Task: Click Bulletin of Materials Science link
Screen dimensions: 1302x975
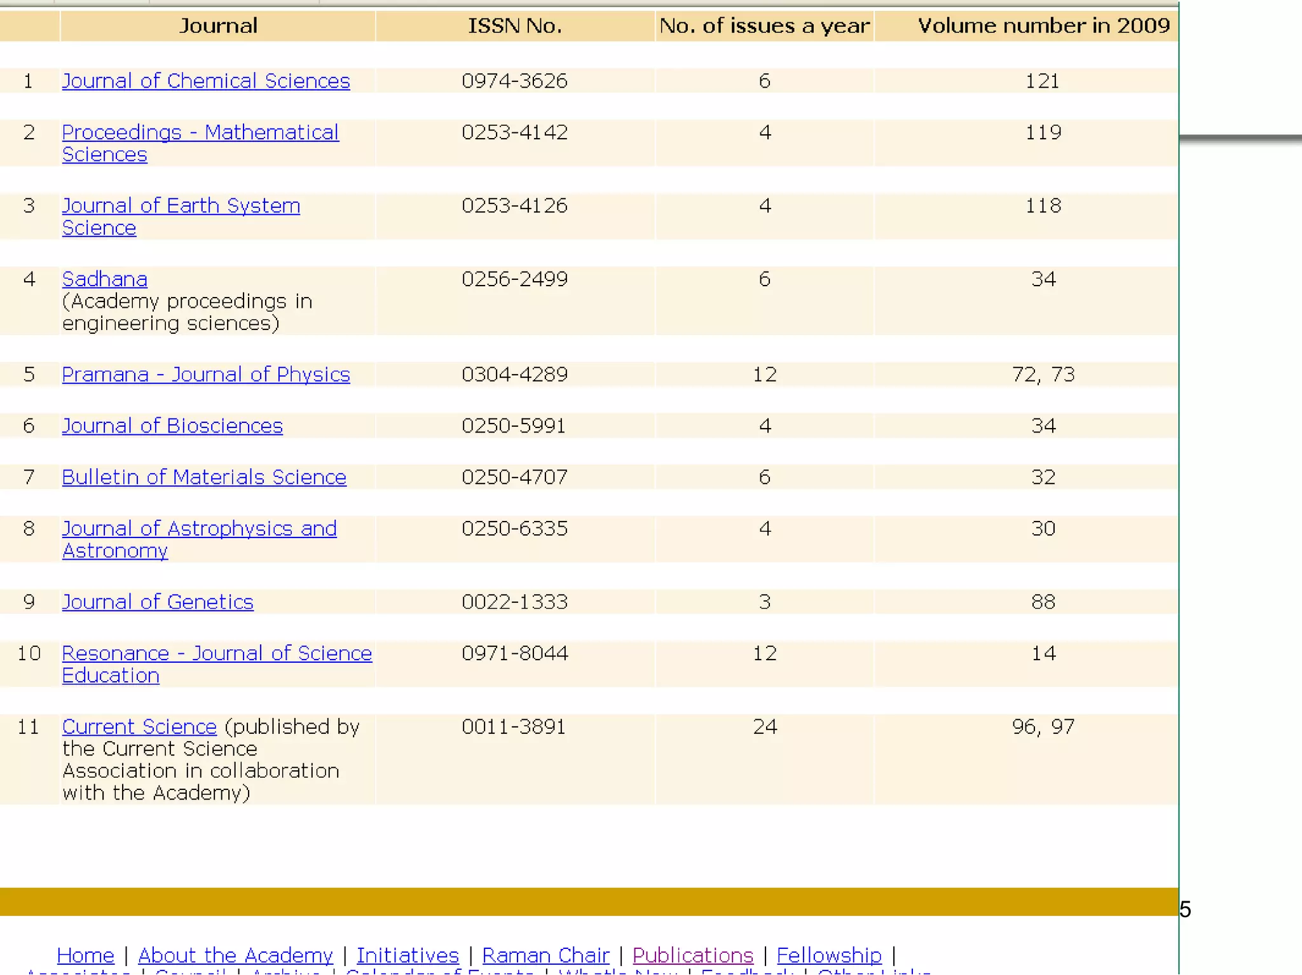Action: 203,477
